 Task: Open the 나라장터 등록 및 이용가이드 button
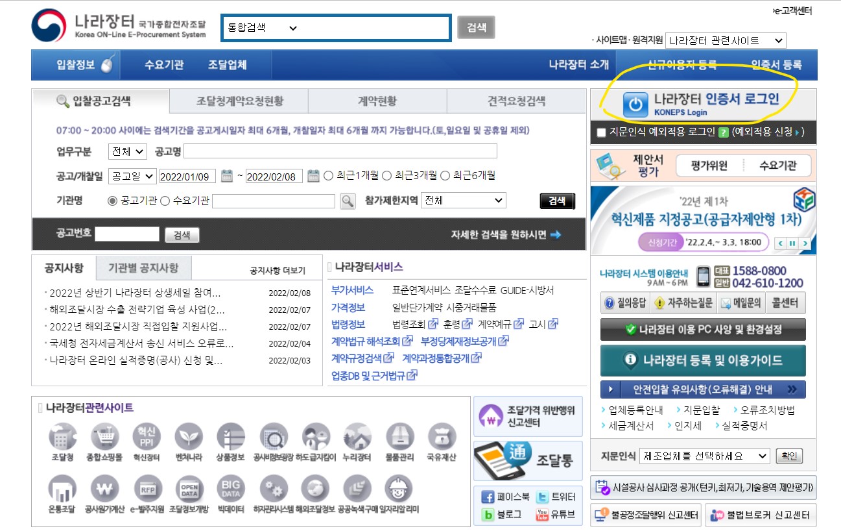703,360
